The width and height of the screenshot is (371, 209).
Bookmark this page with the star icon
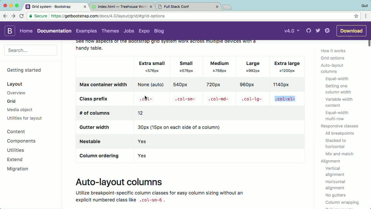(356, 16)
